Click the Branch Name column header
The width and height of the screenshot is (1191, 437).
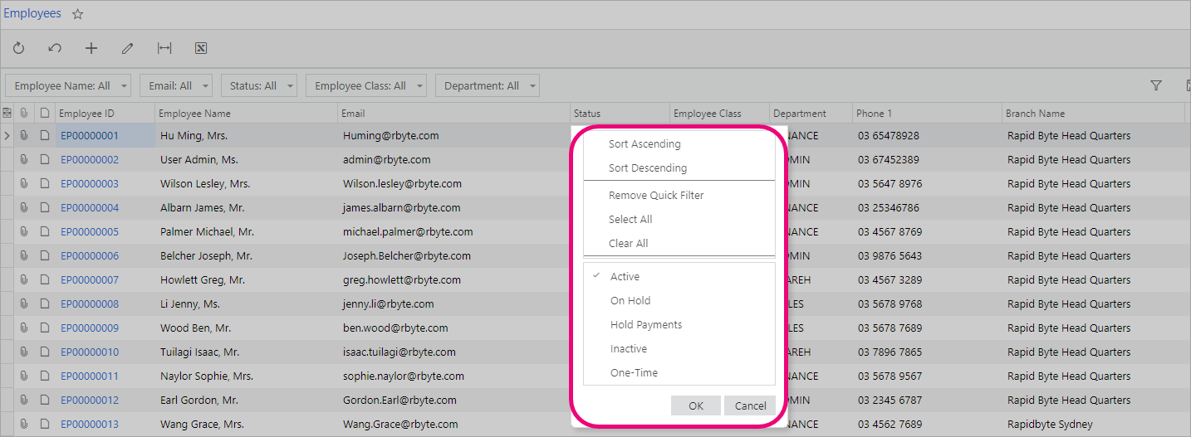pos(1093,114)
